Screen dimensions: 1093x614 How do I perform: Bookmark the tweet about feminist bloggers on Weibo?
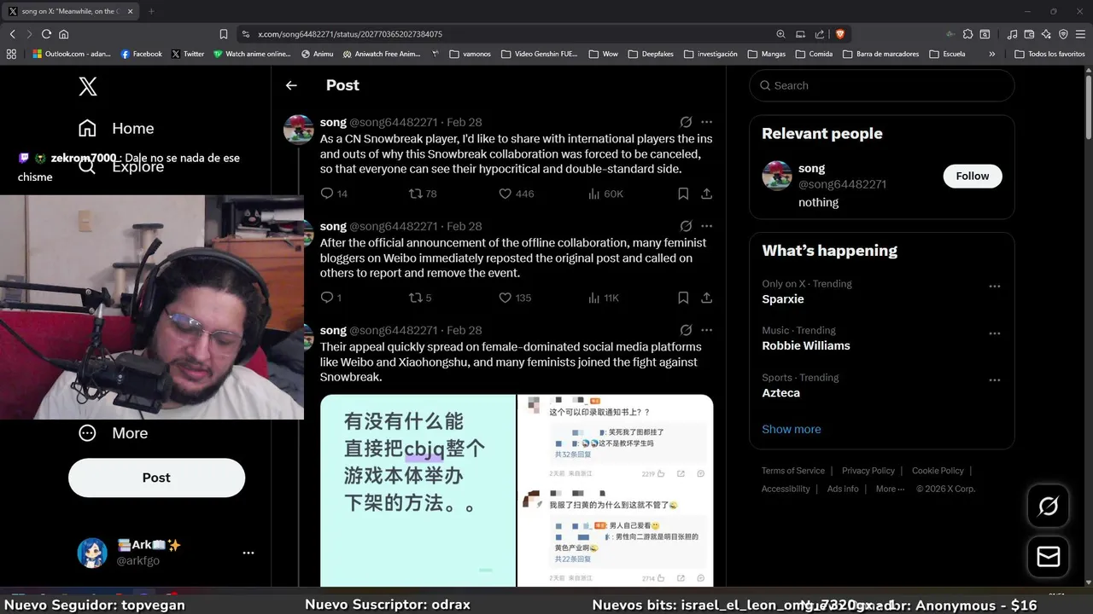coord(683,298)
